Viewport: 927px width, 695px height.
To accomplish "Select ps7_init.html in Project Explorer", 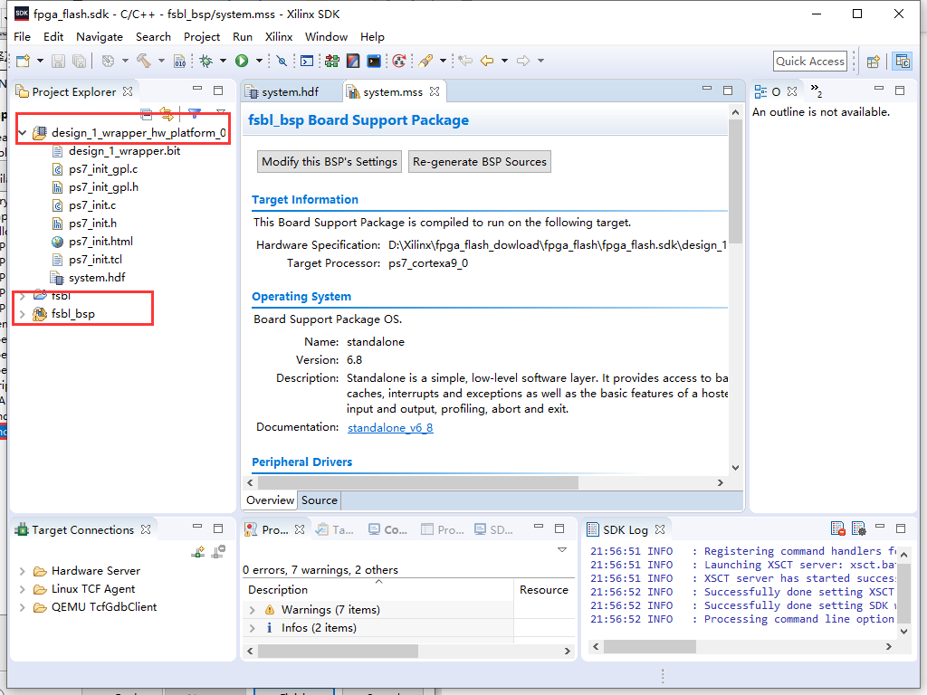I will [x=100, y=242].
